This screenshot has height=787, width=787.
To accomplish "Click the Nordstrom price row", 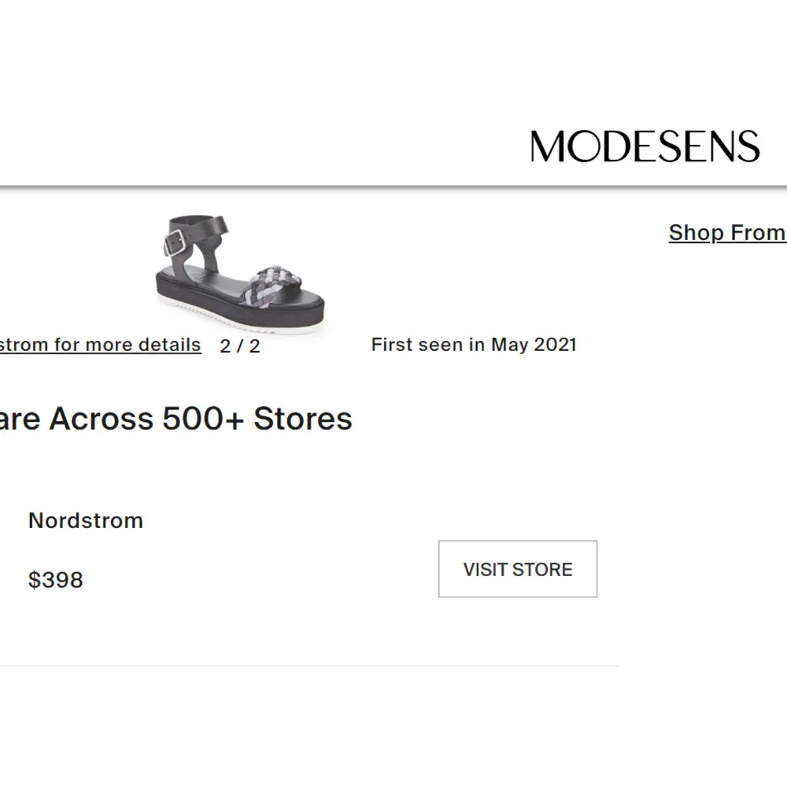I will [56, 580].
